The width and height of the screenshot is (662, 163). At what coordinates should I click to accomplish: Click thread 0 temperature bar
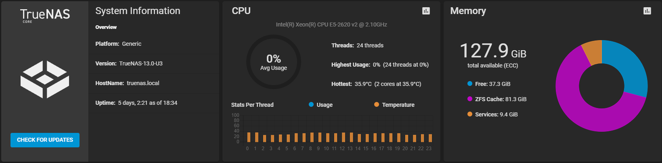(x=249, y=137)
